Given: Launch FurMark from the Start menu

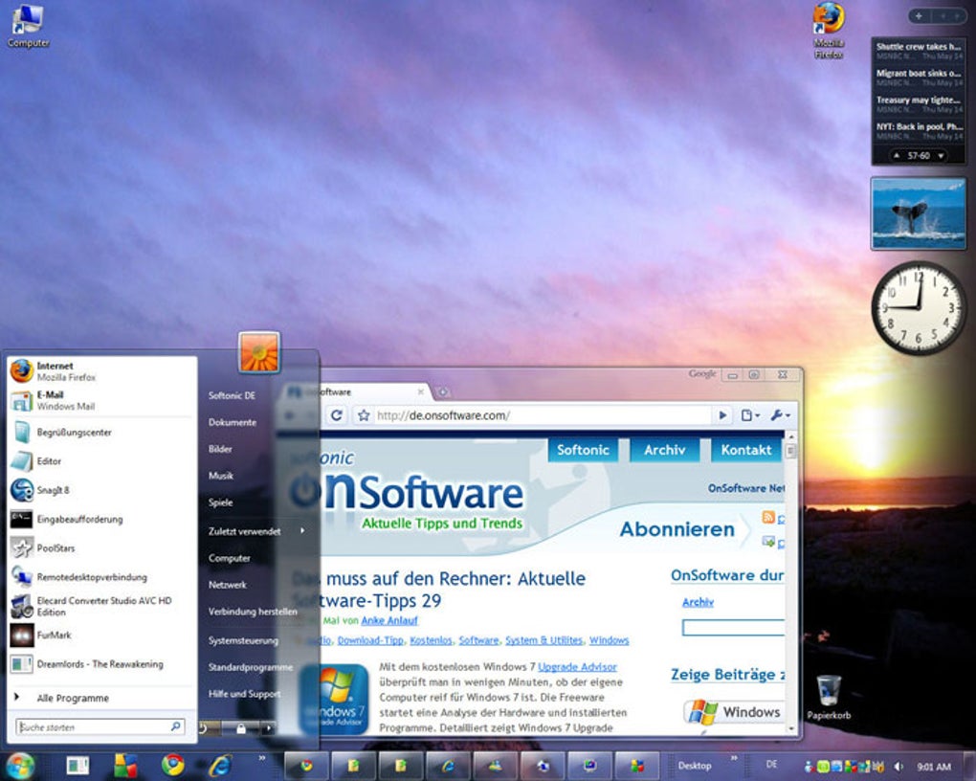Looking at the screenshot, I should click(100, 636).
